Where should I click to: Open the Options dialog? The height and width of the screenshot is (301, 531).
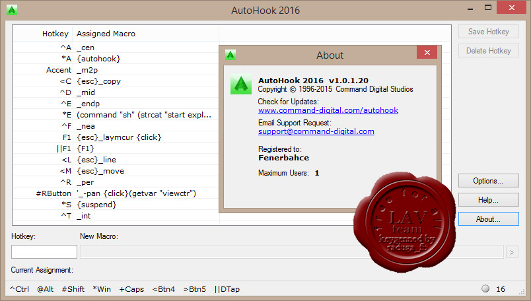(x=488, y=181)
